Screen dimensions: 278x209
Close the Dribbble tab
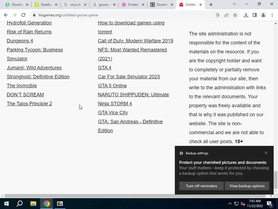[143, 5]
